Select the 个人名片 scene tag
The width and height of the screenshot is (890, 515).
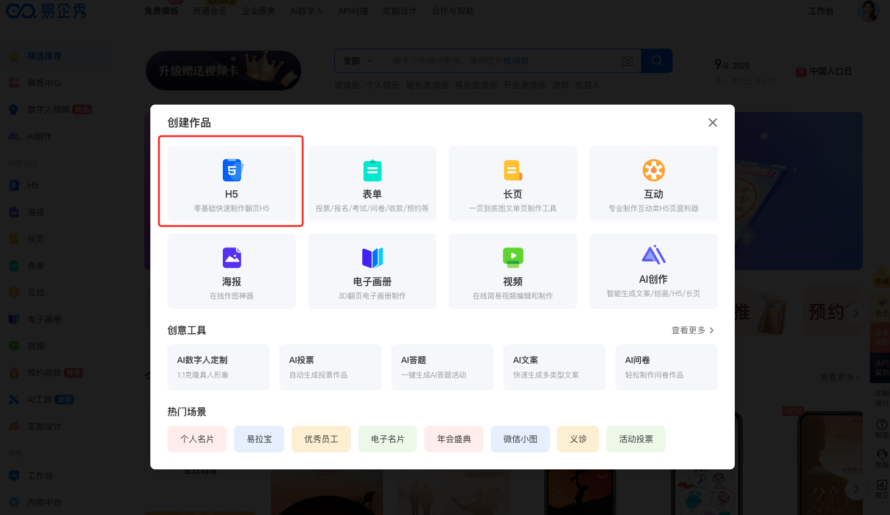point(197,439)
